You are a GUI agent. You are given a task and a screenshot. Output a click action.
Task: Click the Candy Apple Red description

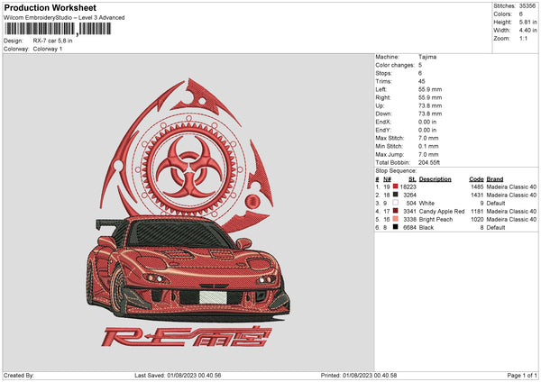(442, 212)
